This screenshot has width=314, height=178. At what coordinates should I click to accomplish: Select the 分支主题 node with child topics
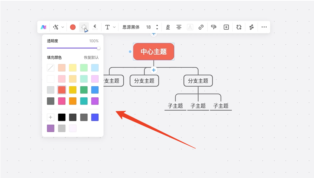click(198, 81)
